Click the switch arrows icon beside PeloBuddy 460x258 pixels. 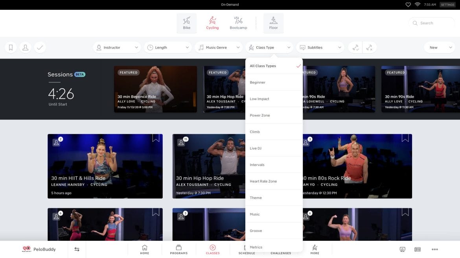(77, 249)
